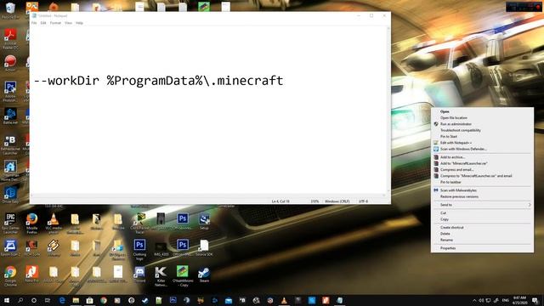Open Microsoft Store from the taskbar
The image size is (544, 306).
[89, 300]
